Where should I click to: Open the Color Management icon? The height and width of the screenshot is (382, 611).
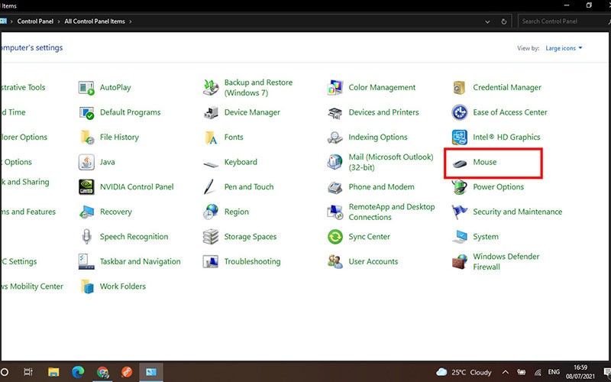335,88
